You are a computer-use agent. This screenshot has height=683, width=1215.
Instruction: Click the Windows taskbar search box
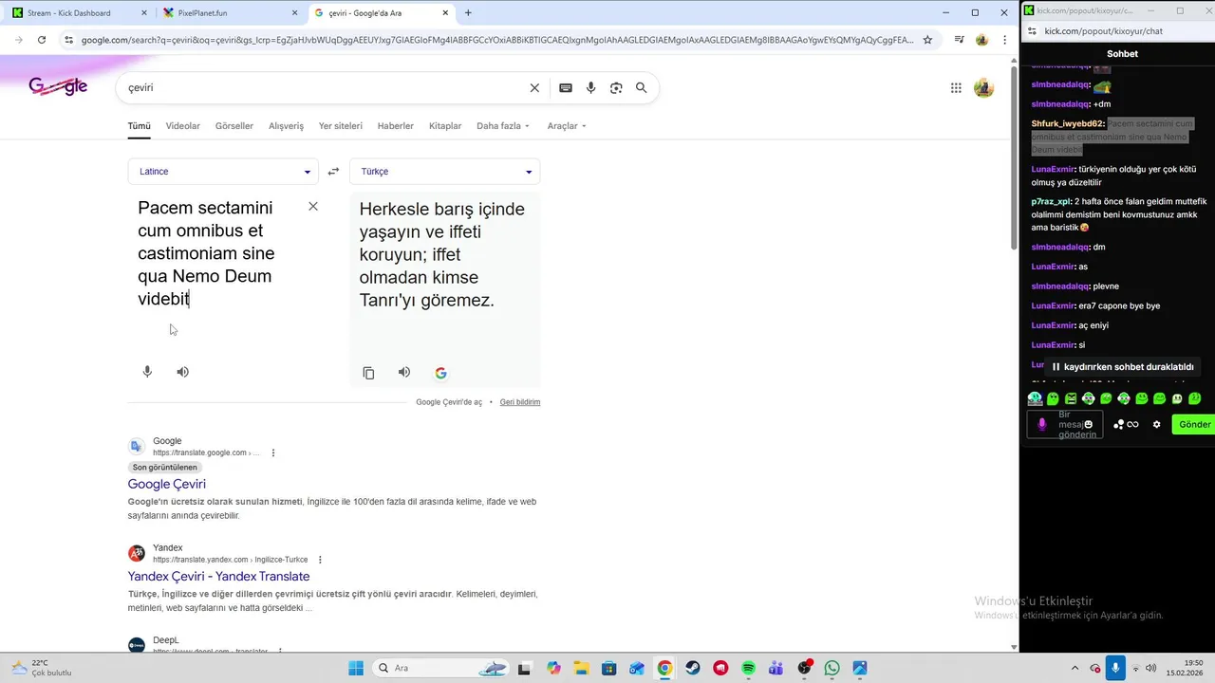click(x=441, y=668)
